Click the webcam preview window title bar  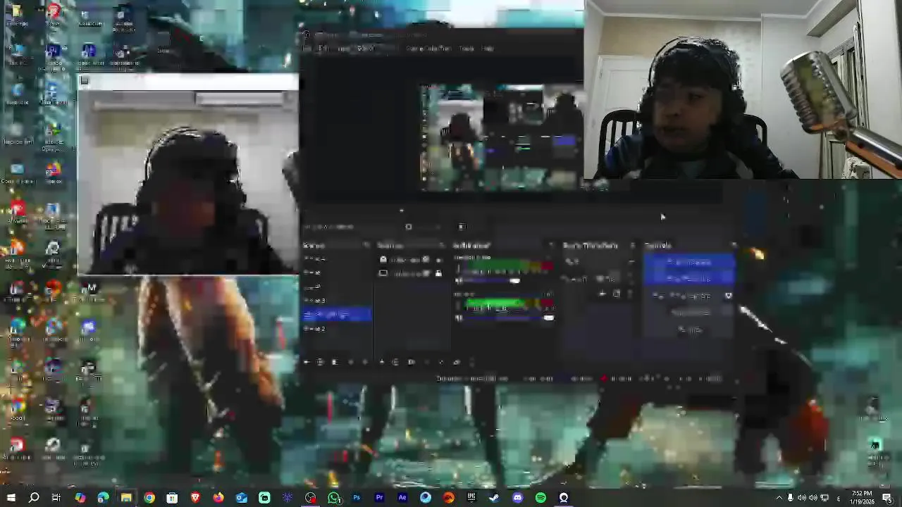pos(187,82)
